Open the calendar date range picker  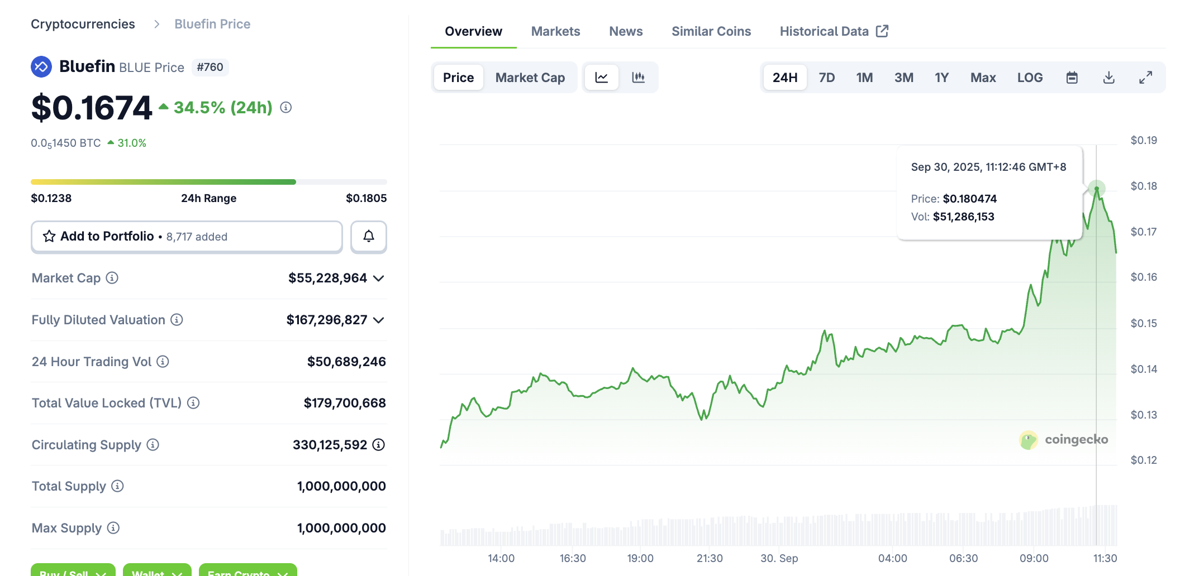[x=1072, y=78]
